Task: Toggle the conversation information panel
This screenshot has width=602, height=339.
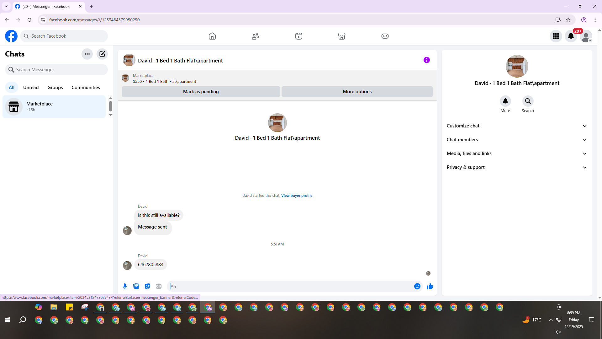Action: point(426,60)
